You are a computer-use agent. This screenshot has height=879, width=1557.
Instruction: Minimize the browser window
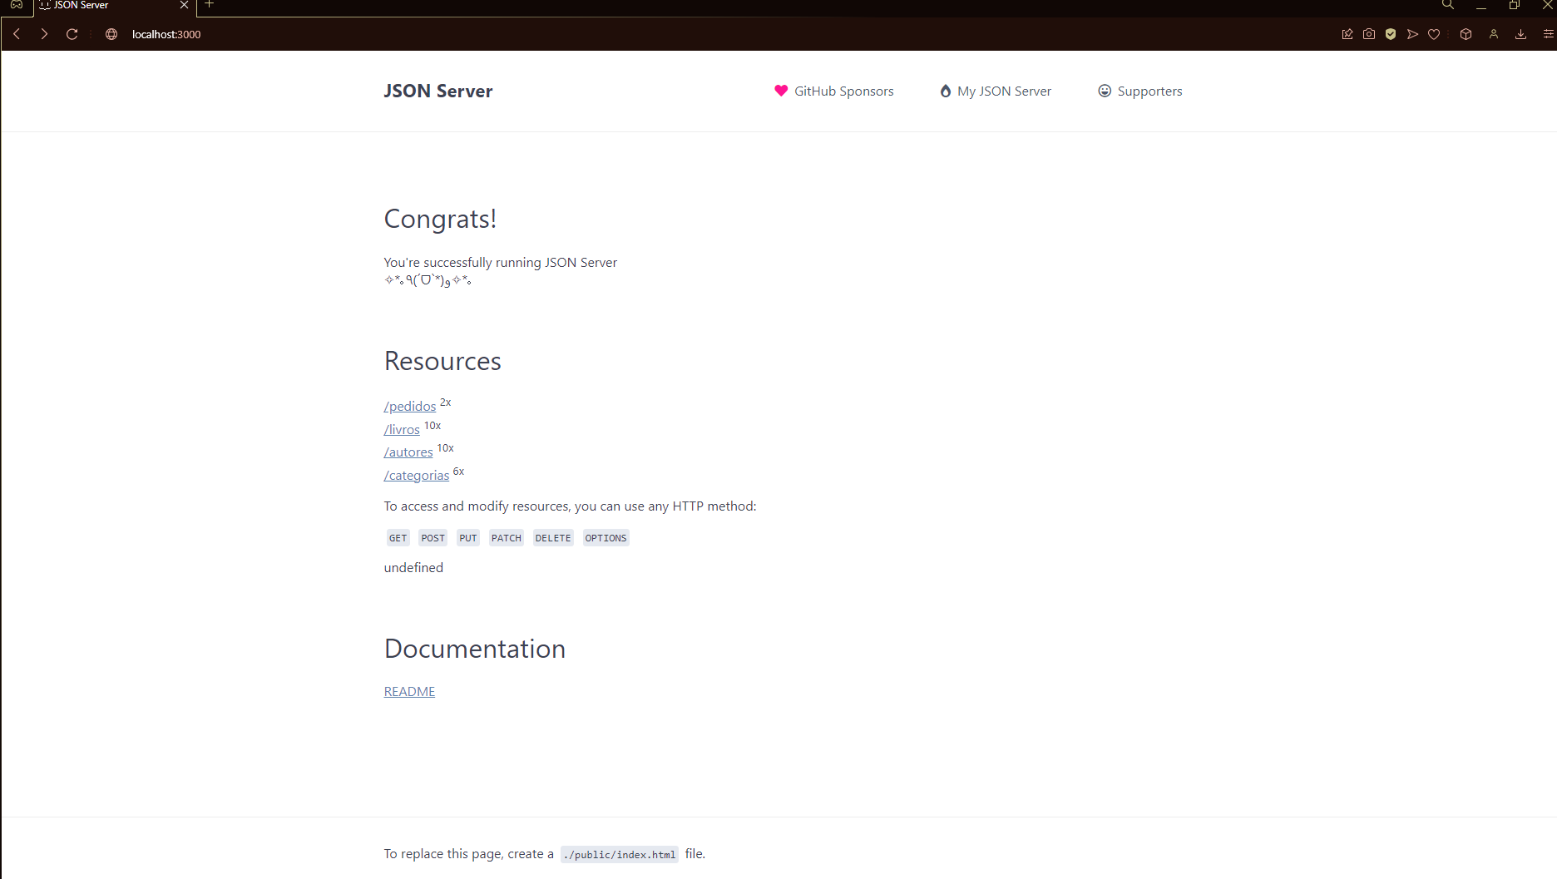[x=1481, y=5]
